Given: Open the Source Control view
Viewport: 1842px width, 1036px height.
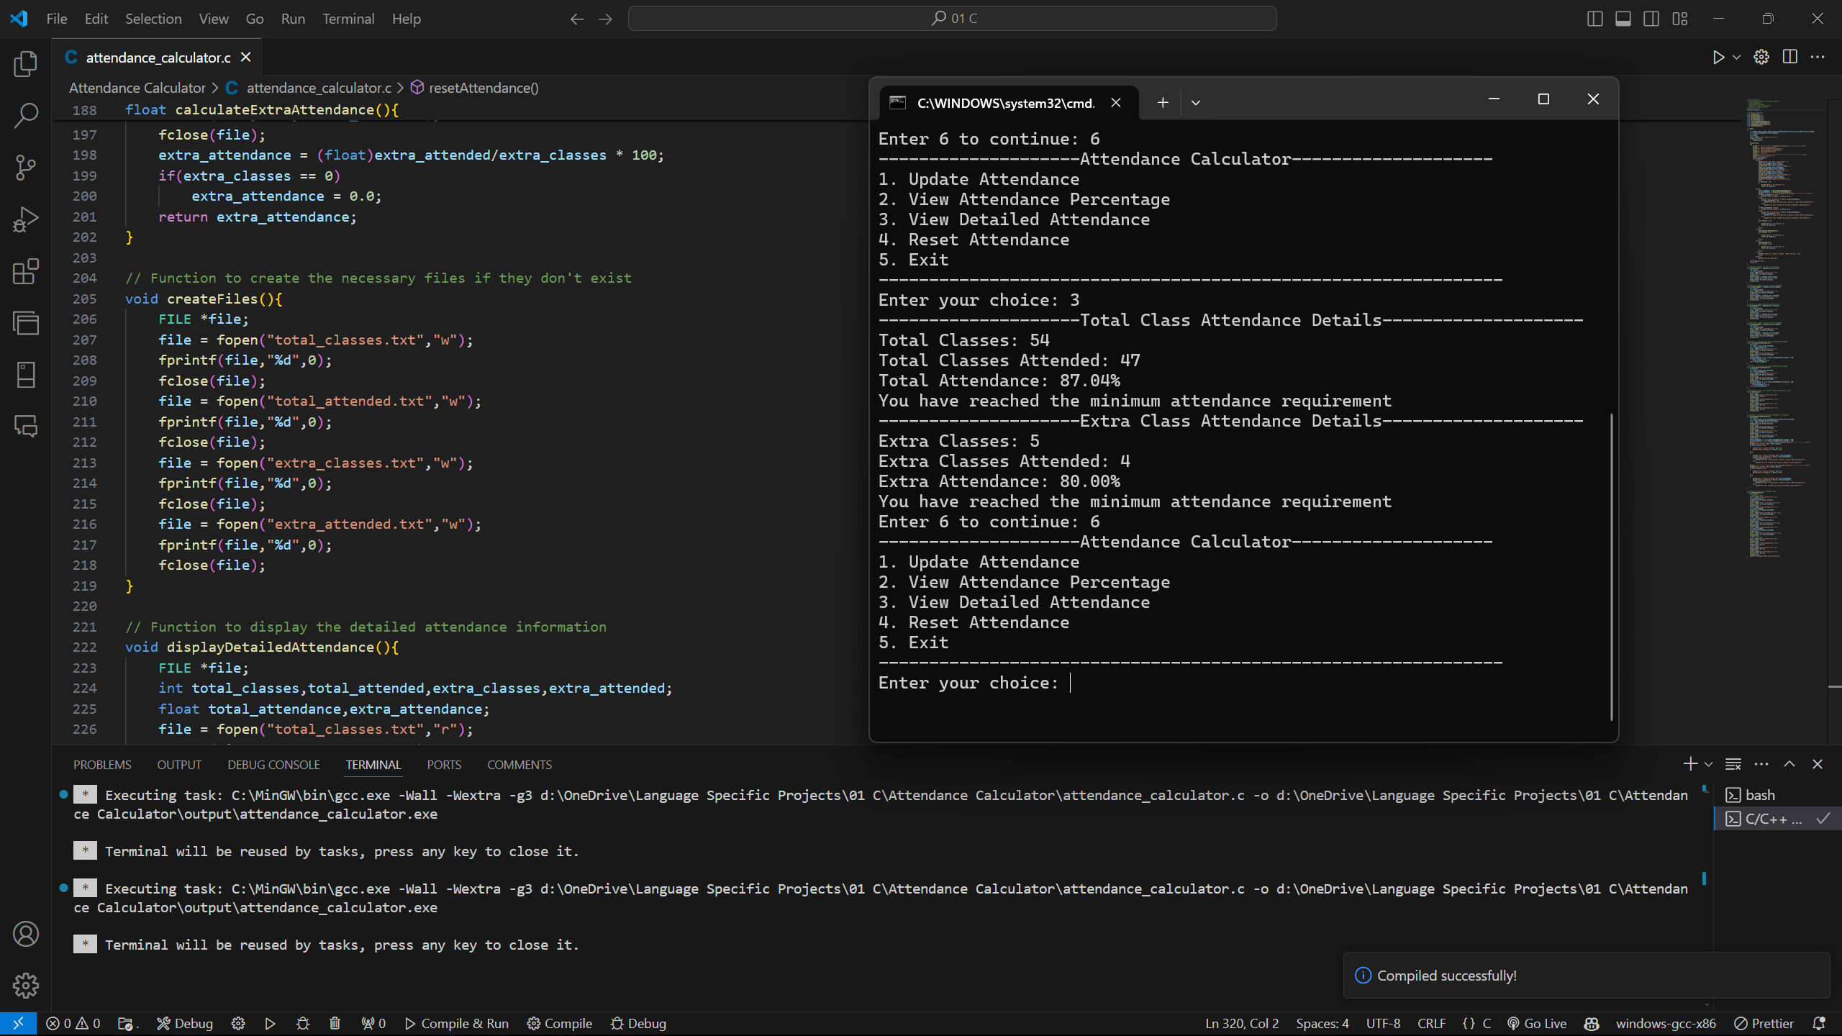Looking at the screenshot, I should (x=26, y=168).
